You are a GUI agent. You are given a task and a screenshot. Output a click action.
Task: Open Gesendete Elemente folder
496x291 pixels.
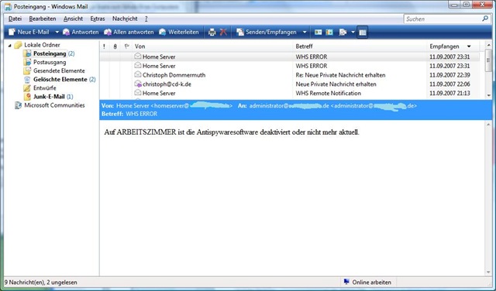[59, 70]
